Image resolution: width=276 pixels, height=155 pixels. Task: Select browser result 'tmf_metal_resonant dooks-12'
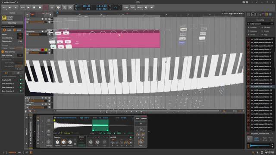point(260,87)
